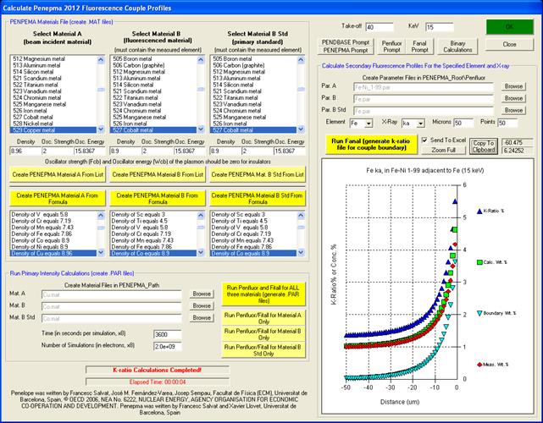The image size is (543, 423).
Task: Browse for the Par. A file
Action: point(513,86)
